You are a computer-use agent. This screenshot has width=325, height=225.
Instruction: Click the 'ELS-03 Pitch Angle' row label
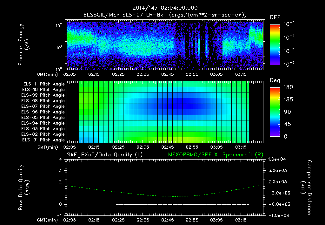(x=43, y=129)
